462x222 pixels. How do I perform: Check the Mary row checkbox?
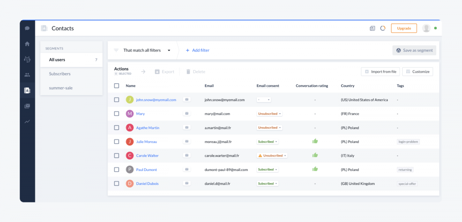[x=117, y=114]
